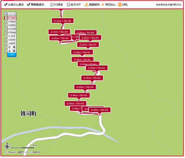Select the 1/15万 map scale

pyautogui.click(x=12, y=36)
